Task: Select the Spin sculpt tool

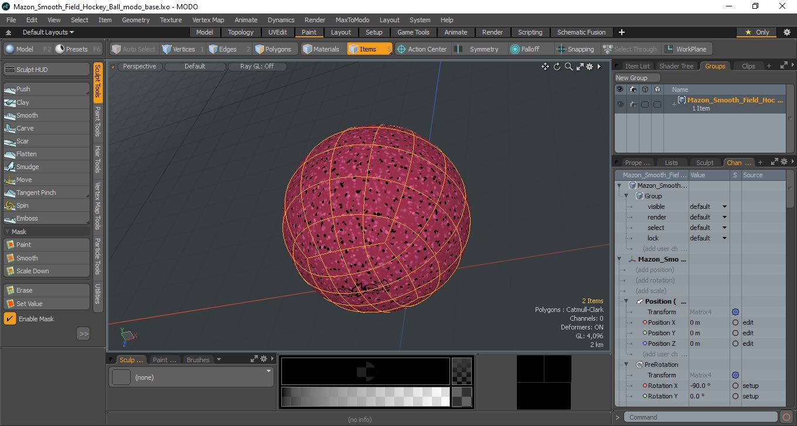Action: tap(47, 205)
